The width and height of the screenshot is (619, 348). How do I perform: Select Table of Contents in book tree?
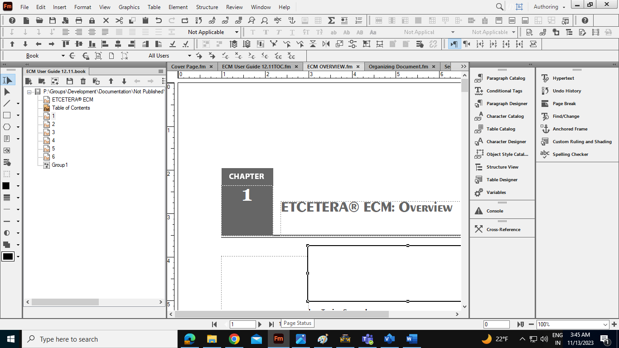[x=71, y=108]
